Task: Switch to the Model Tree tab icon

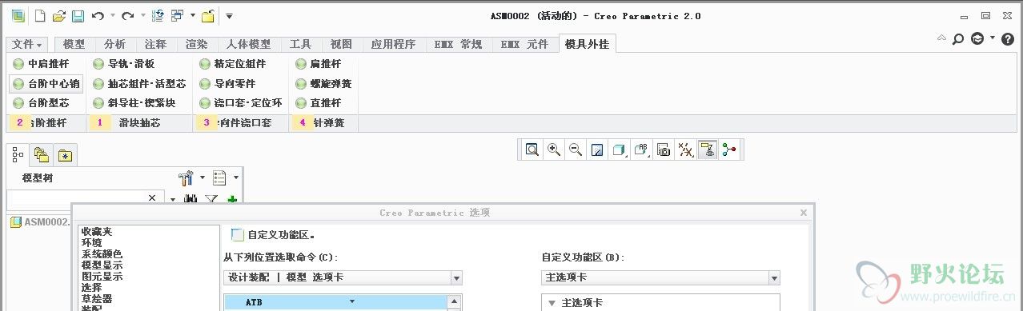Action: pos(18,155)
